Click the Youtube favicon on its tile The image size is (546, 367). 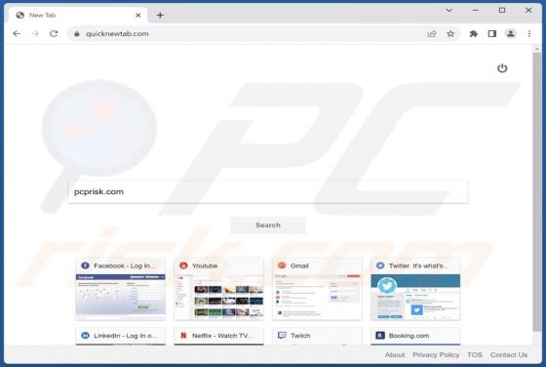183,265
